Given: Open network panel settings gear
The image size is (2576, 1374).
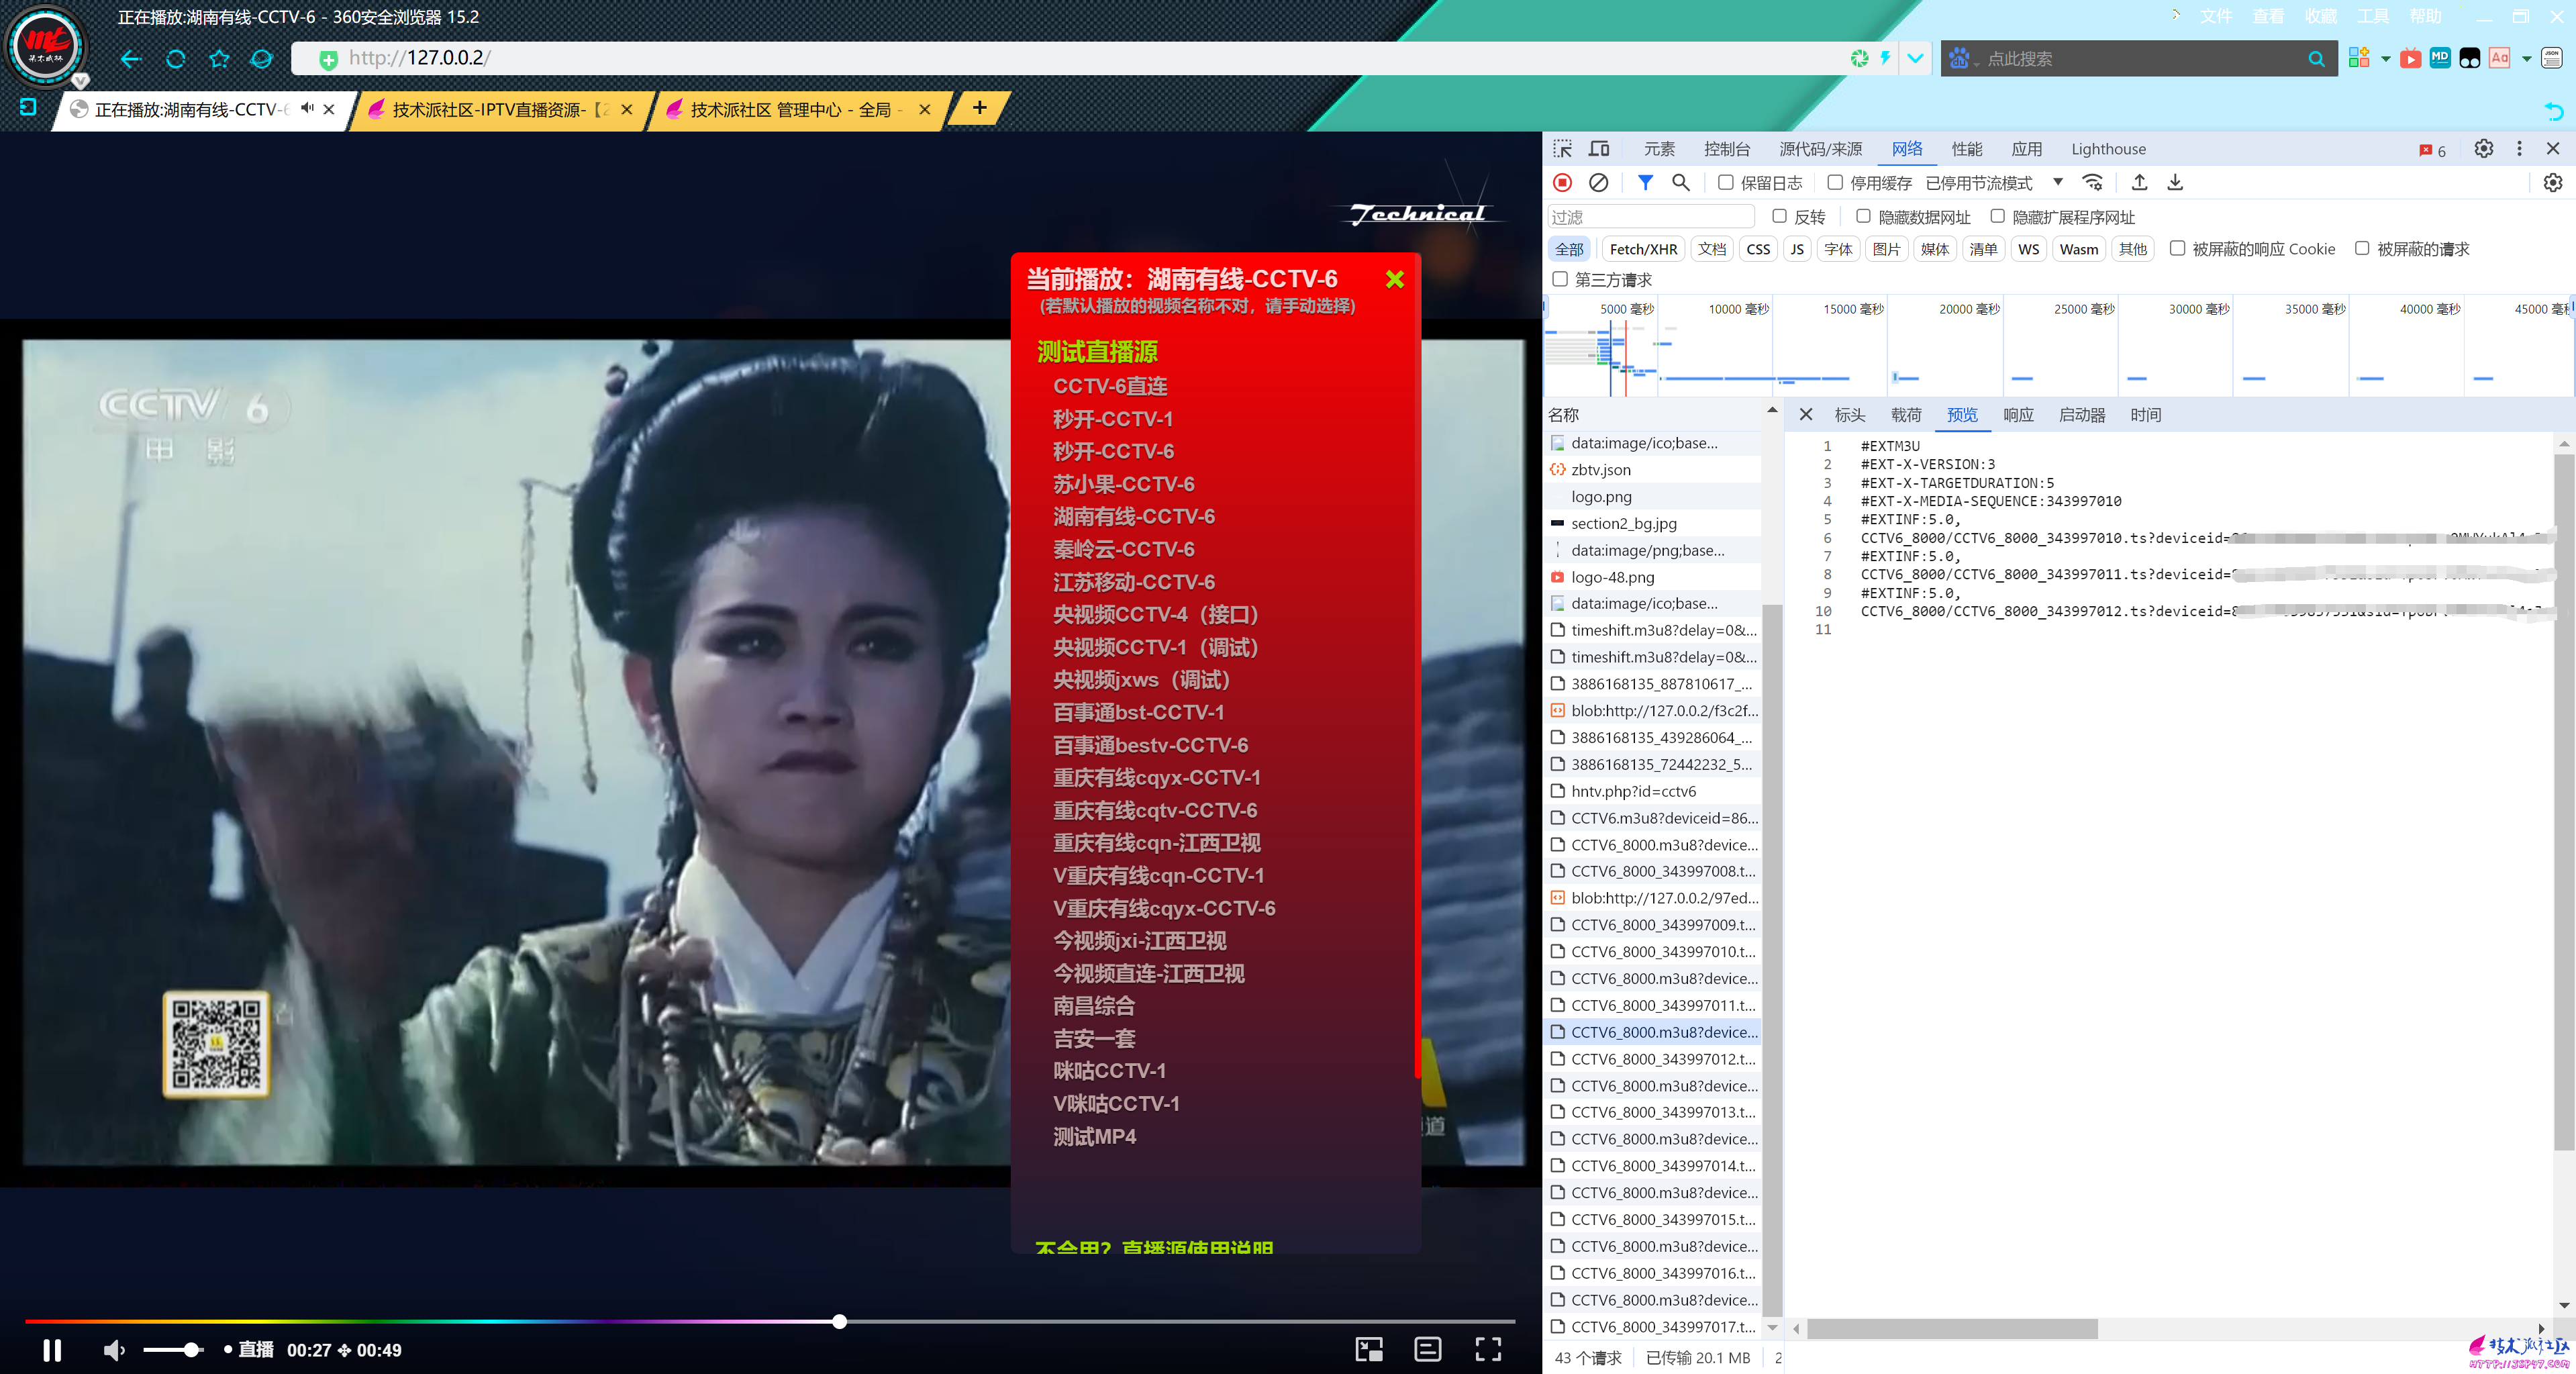Looking at the screenshot, I should [2553, 183].
